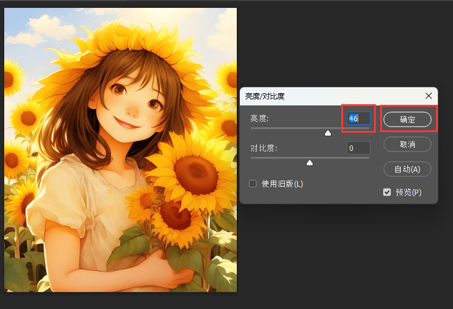
Task: Click the 亮度 value input field
Action: 358,118
